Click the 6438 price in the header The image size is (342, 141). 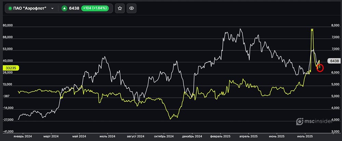(x=75, y=9)
